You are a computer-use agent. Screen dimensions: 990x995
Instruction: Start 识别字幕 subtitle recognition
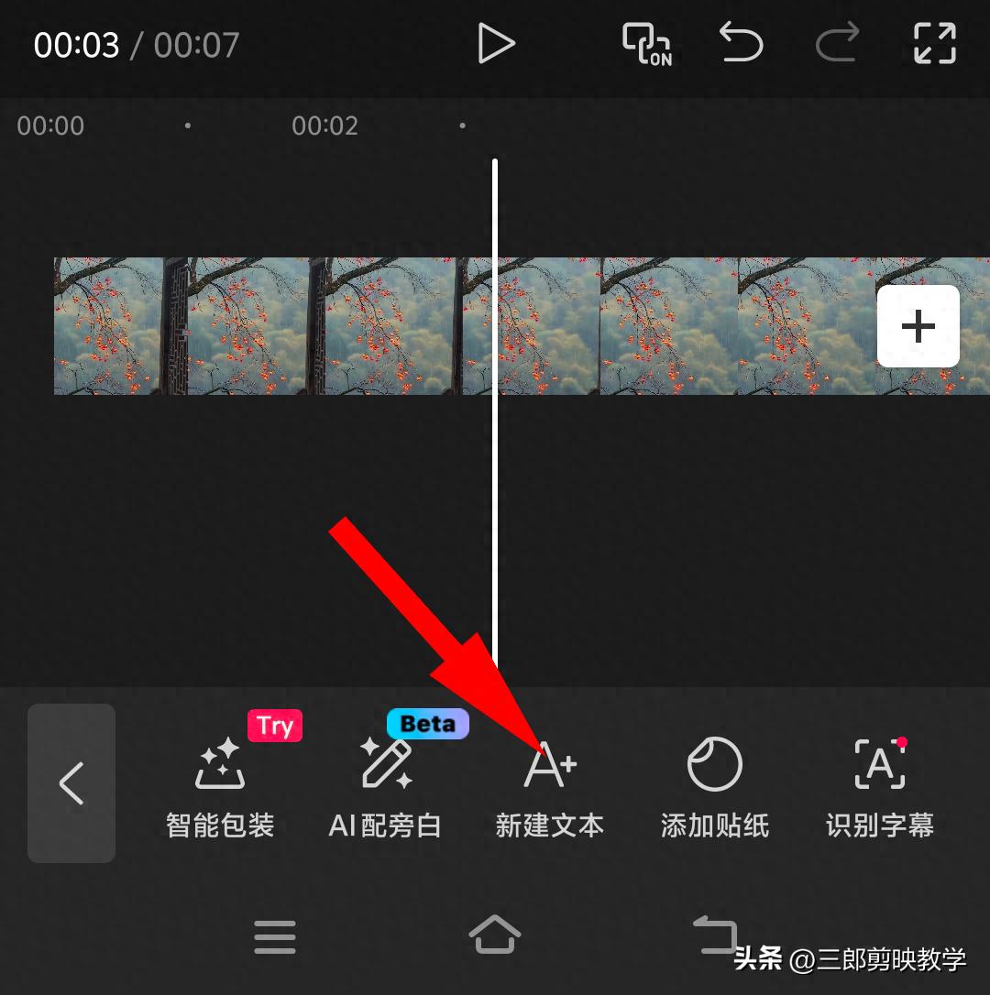(880, 788)
